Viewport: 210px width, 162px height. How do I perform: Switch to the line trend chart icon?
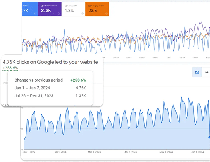click(x=206, y=72)
